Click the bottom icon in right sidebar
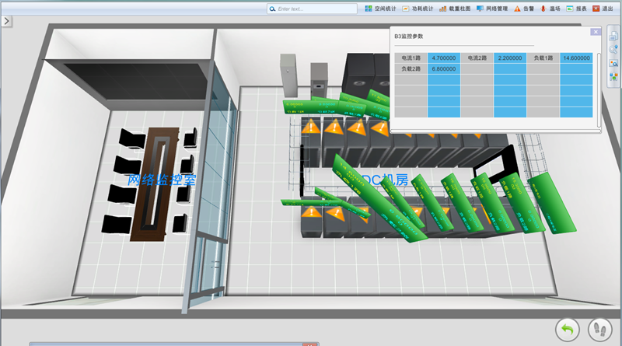The width and height of the screenshot is (622, 346). point(613,75)
